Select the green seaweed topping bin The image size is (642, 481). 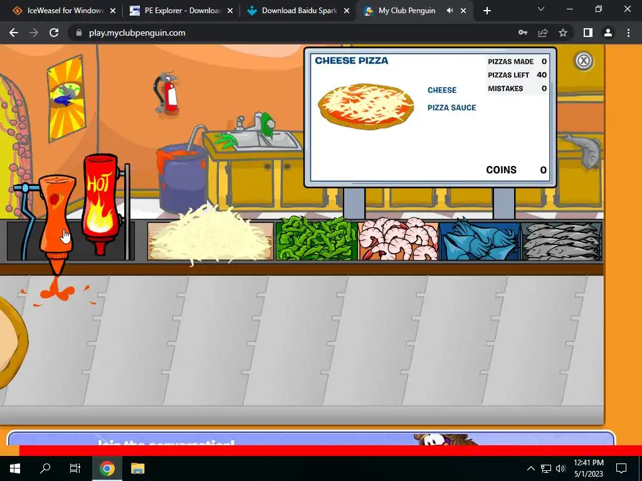(x=317, y=239)
